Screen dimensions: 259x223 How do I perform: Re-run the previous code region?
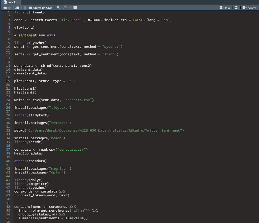237,8
